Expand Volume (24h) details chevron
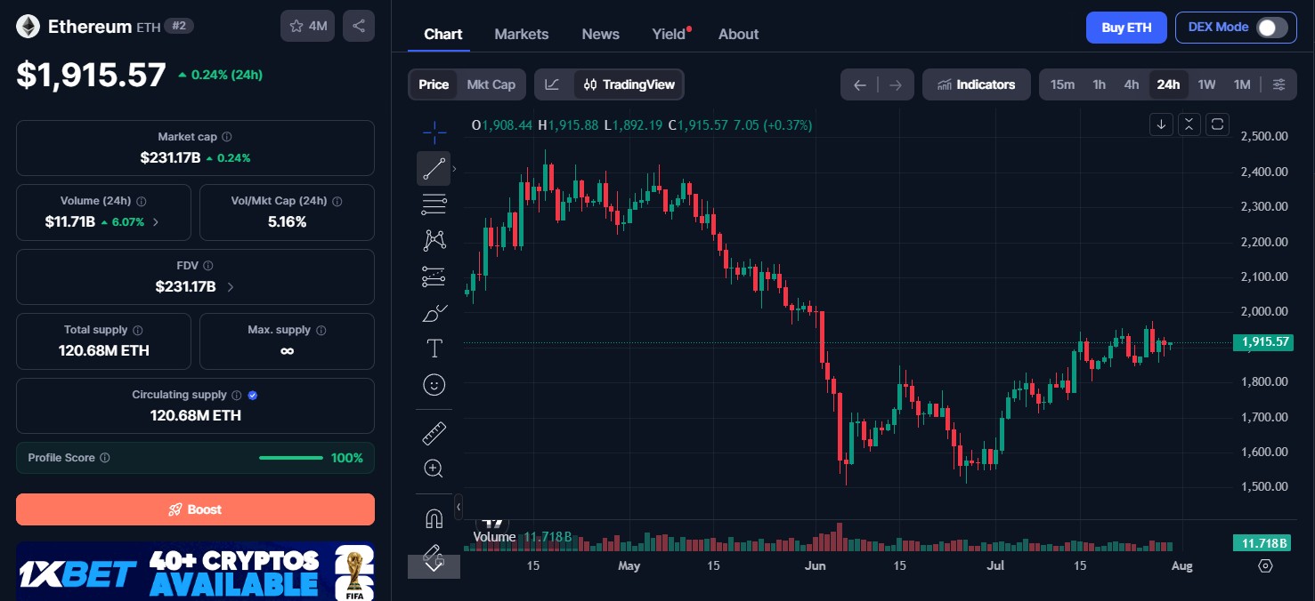This screenshot has height=601, width=1315. 157,222
